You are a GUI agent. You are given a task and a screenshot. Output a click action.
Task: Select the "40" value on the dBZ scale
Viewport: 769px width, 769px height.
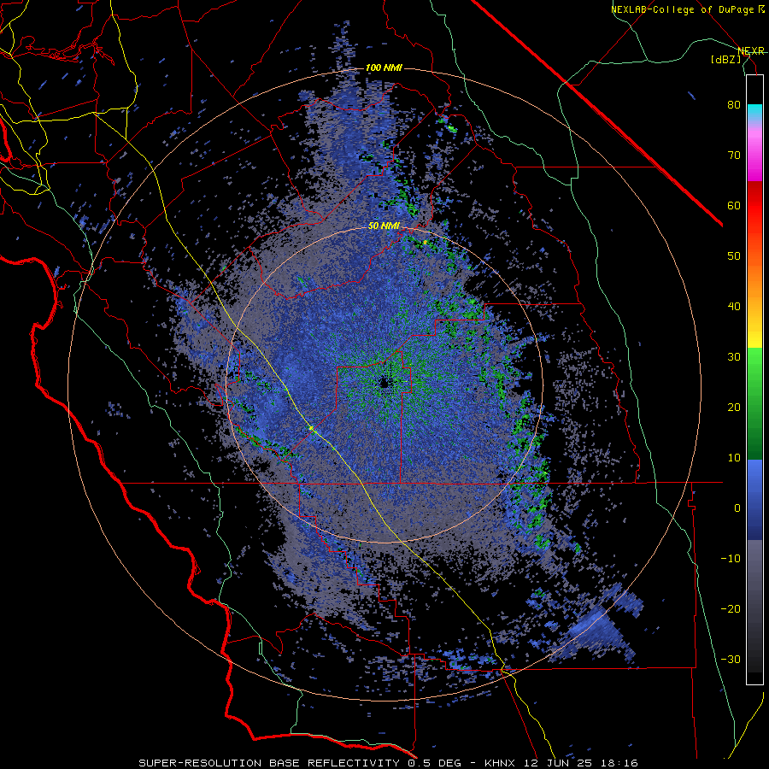point(734,307)
